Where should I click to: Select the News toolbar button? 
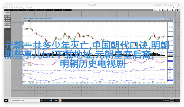point(56,10)
